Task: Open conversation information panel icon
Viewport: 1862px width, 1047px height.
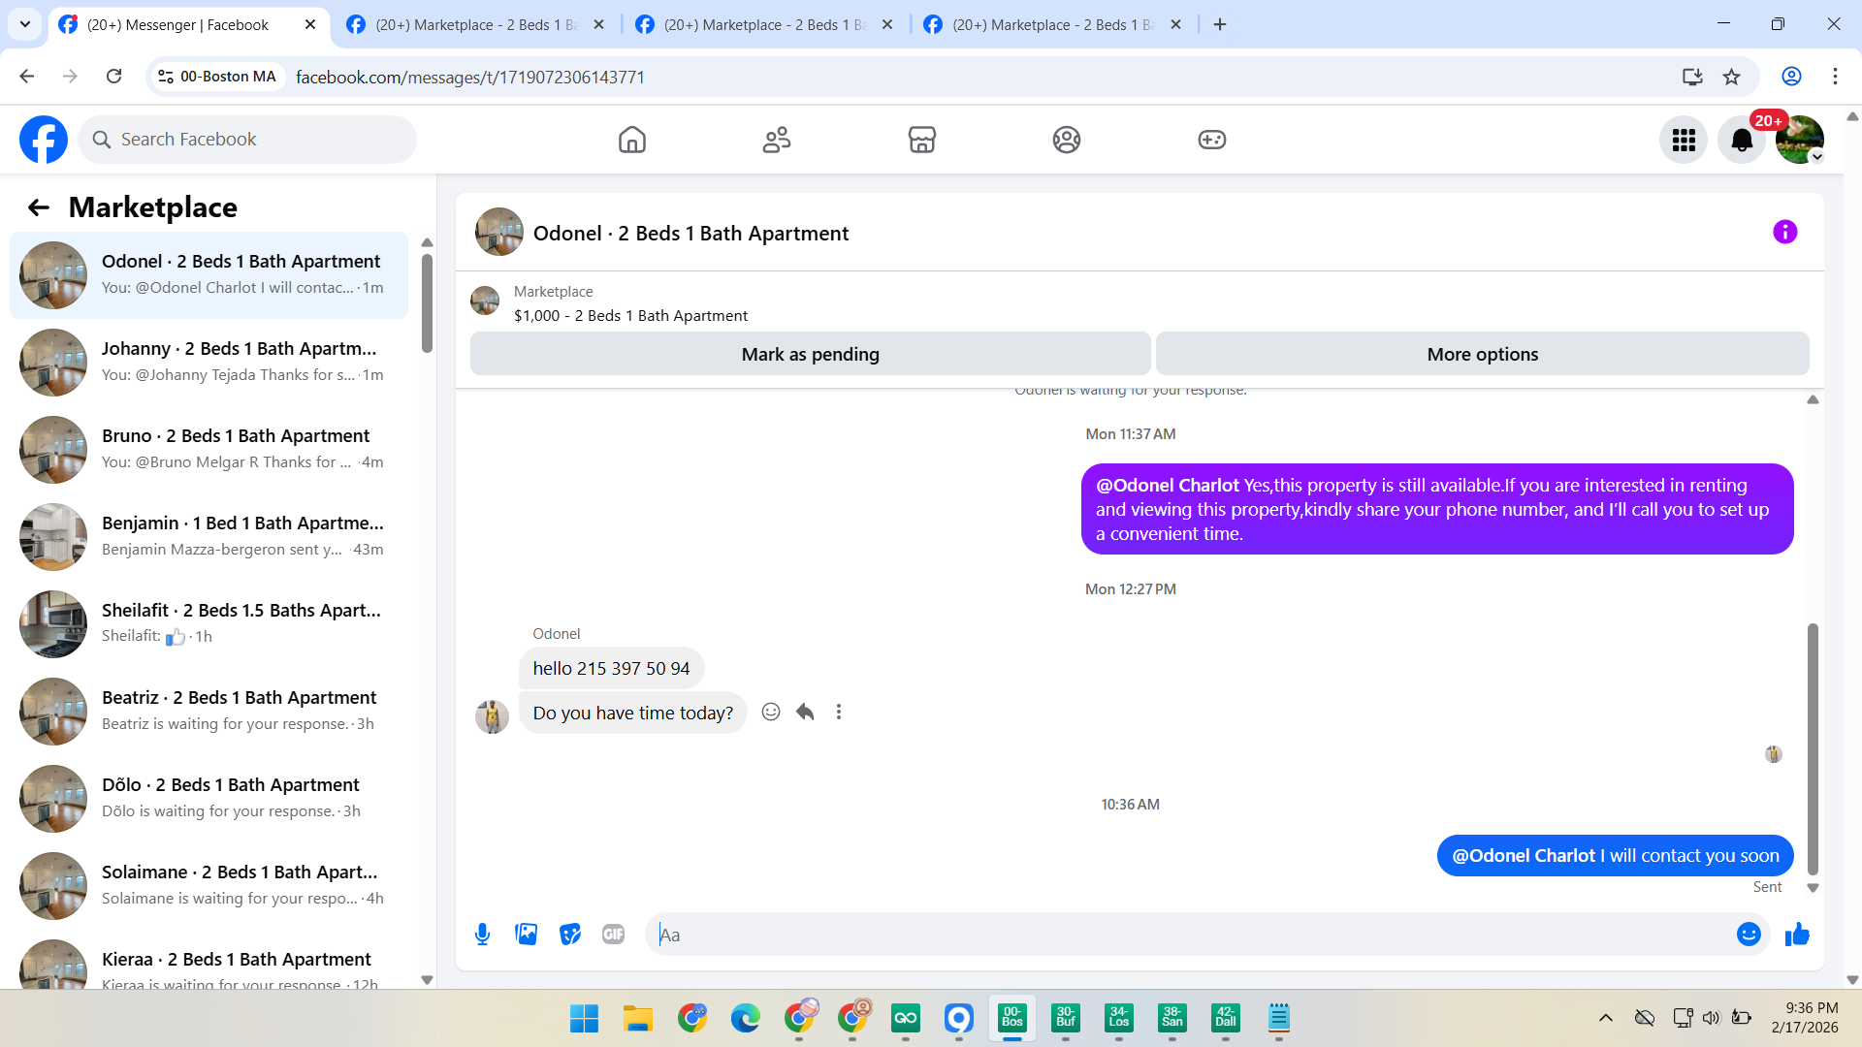Action: click(x=1784, y=233)
